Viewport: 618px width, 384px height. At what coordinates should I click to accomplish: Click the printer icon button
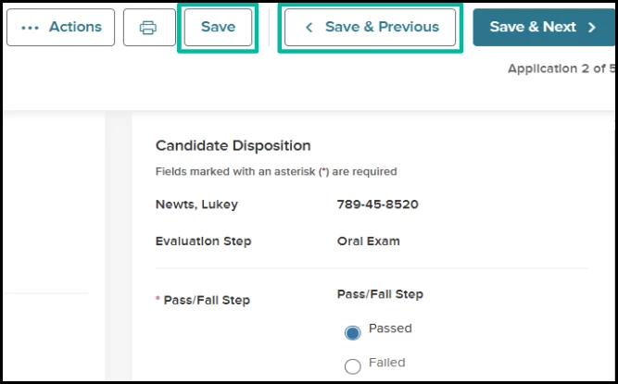[148, 28]
